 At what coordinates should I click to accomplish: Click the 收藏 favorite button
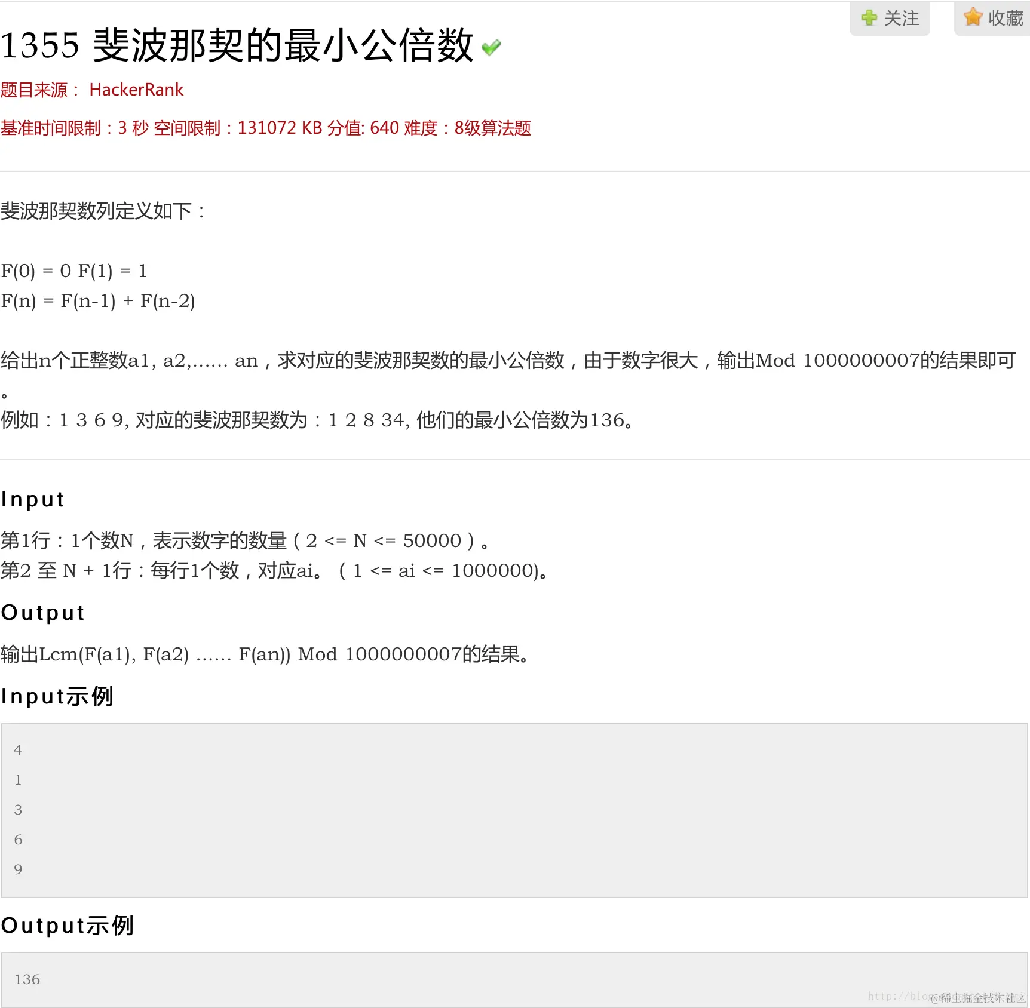992,19
